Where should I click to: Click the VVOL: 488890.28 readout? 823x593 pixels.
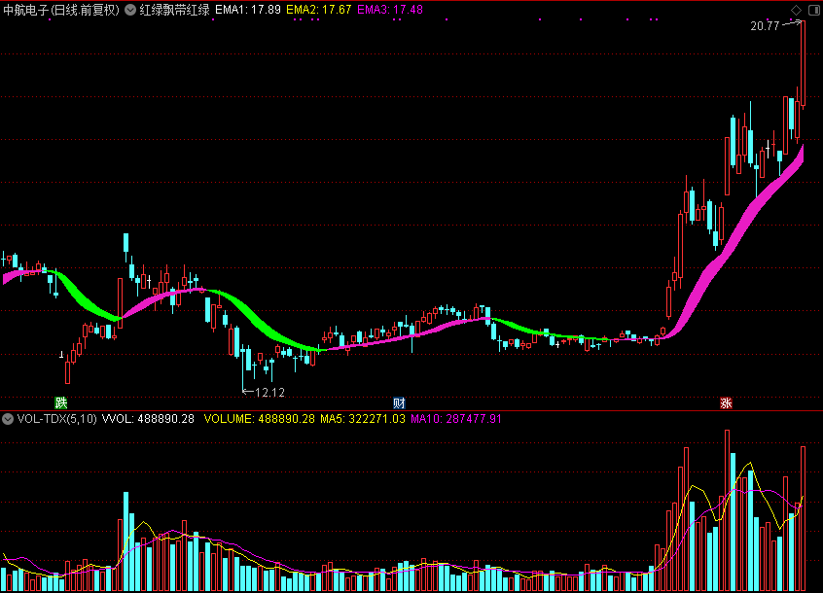148,418
